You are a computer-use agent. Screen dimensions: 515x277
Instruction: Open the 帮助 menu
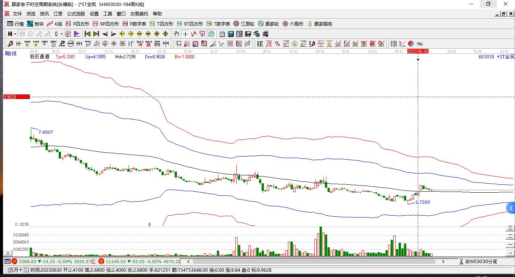pyautogui.click(x=157, y=14)
